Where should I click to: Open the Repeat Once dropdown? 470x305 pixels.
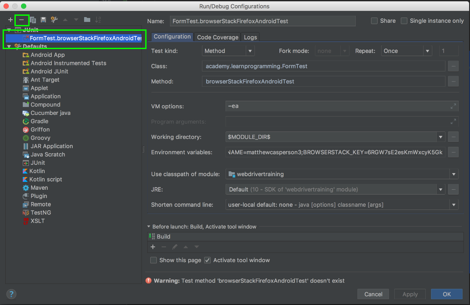pyautogui.click(x=406, y=51)
